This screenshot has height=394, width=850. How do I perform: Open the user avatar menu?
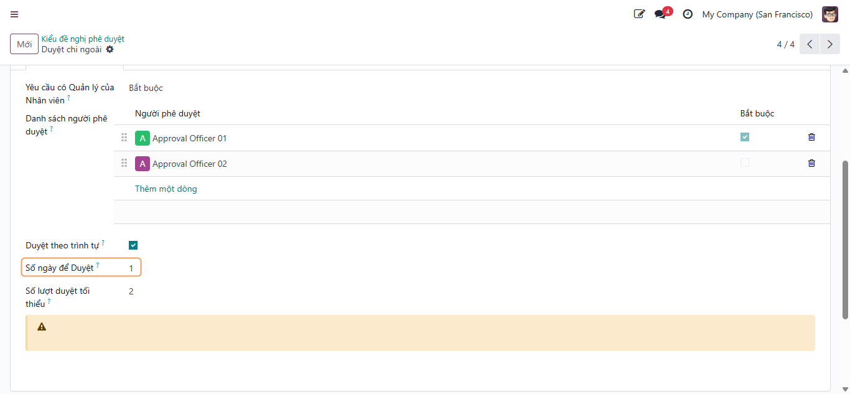coord(830,14)
